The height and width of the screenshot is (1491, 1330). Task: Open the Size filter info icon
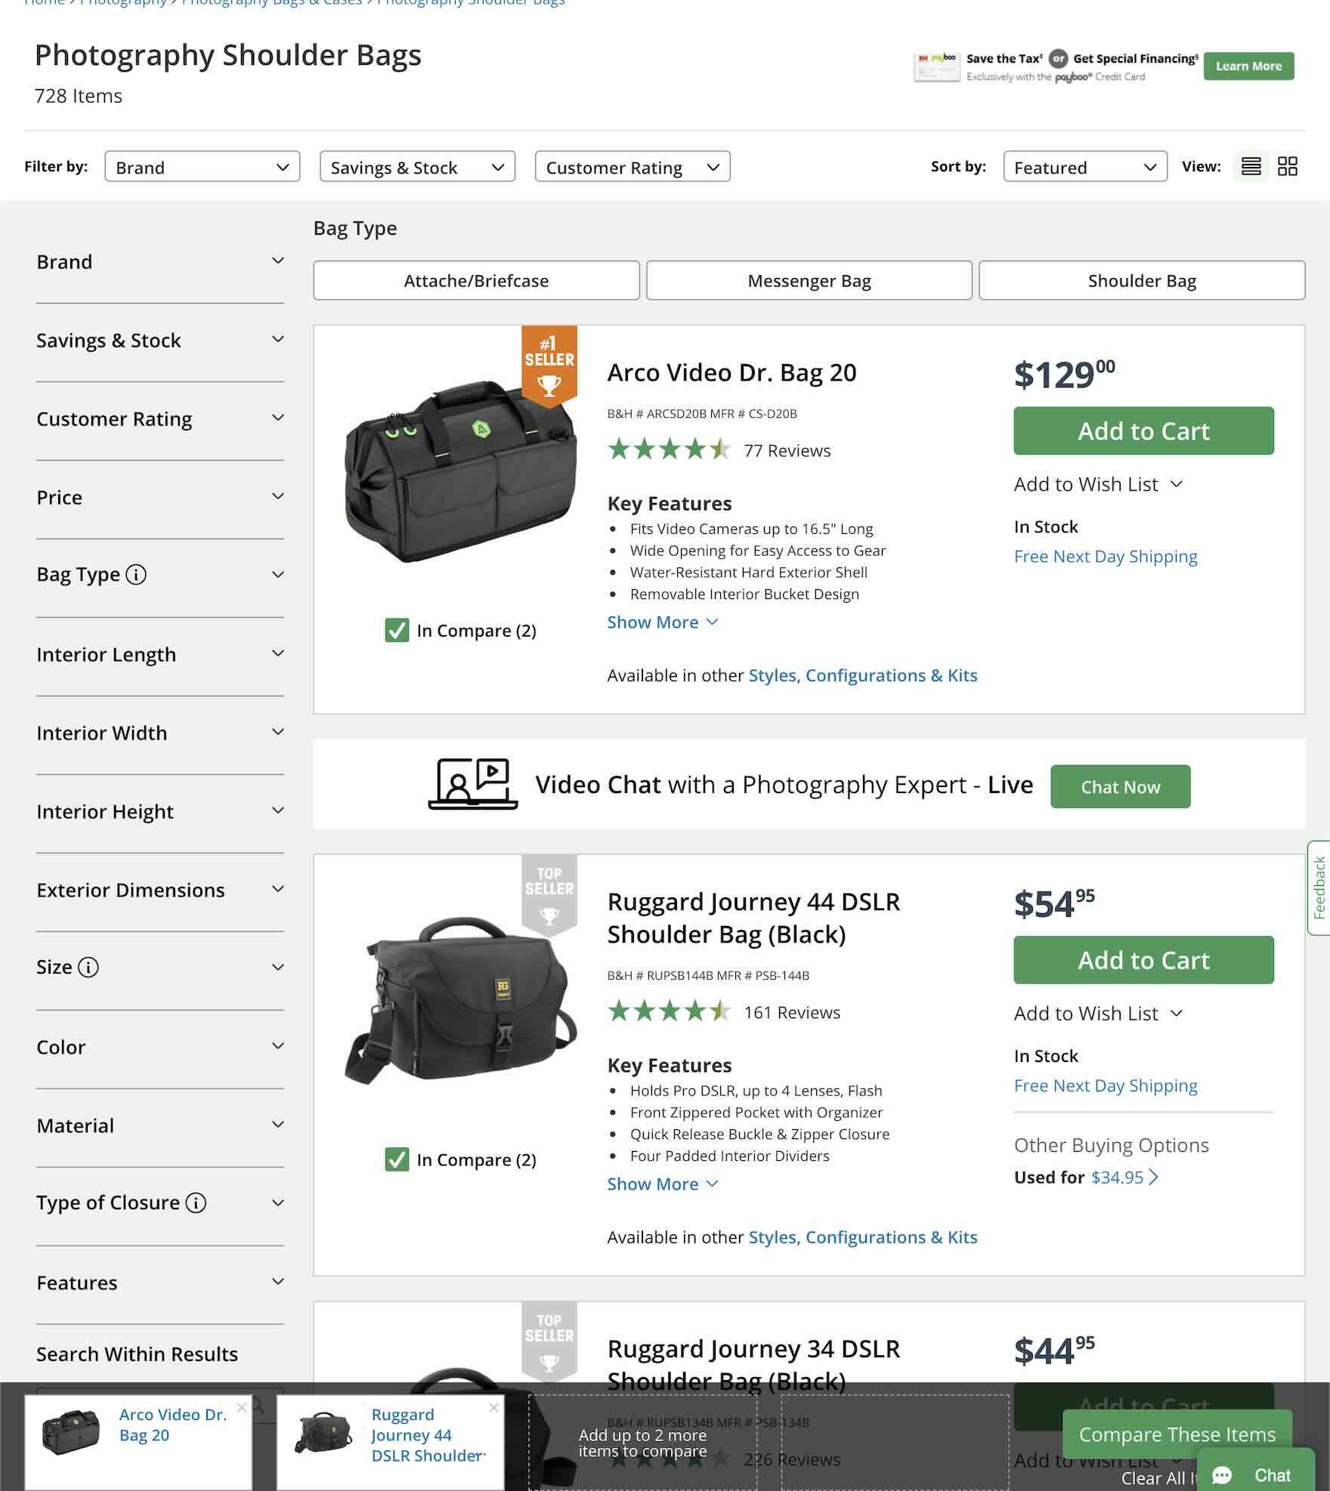point(88,968)
